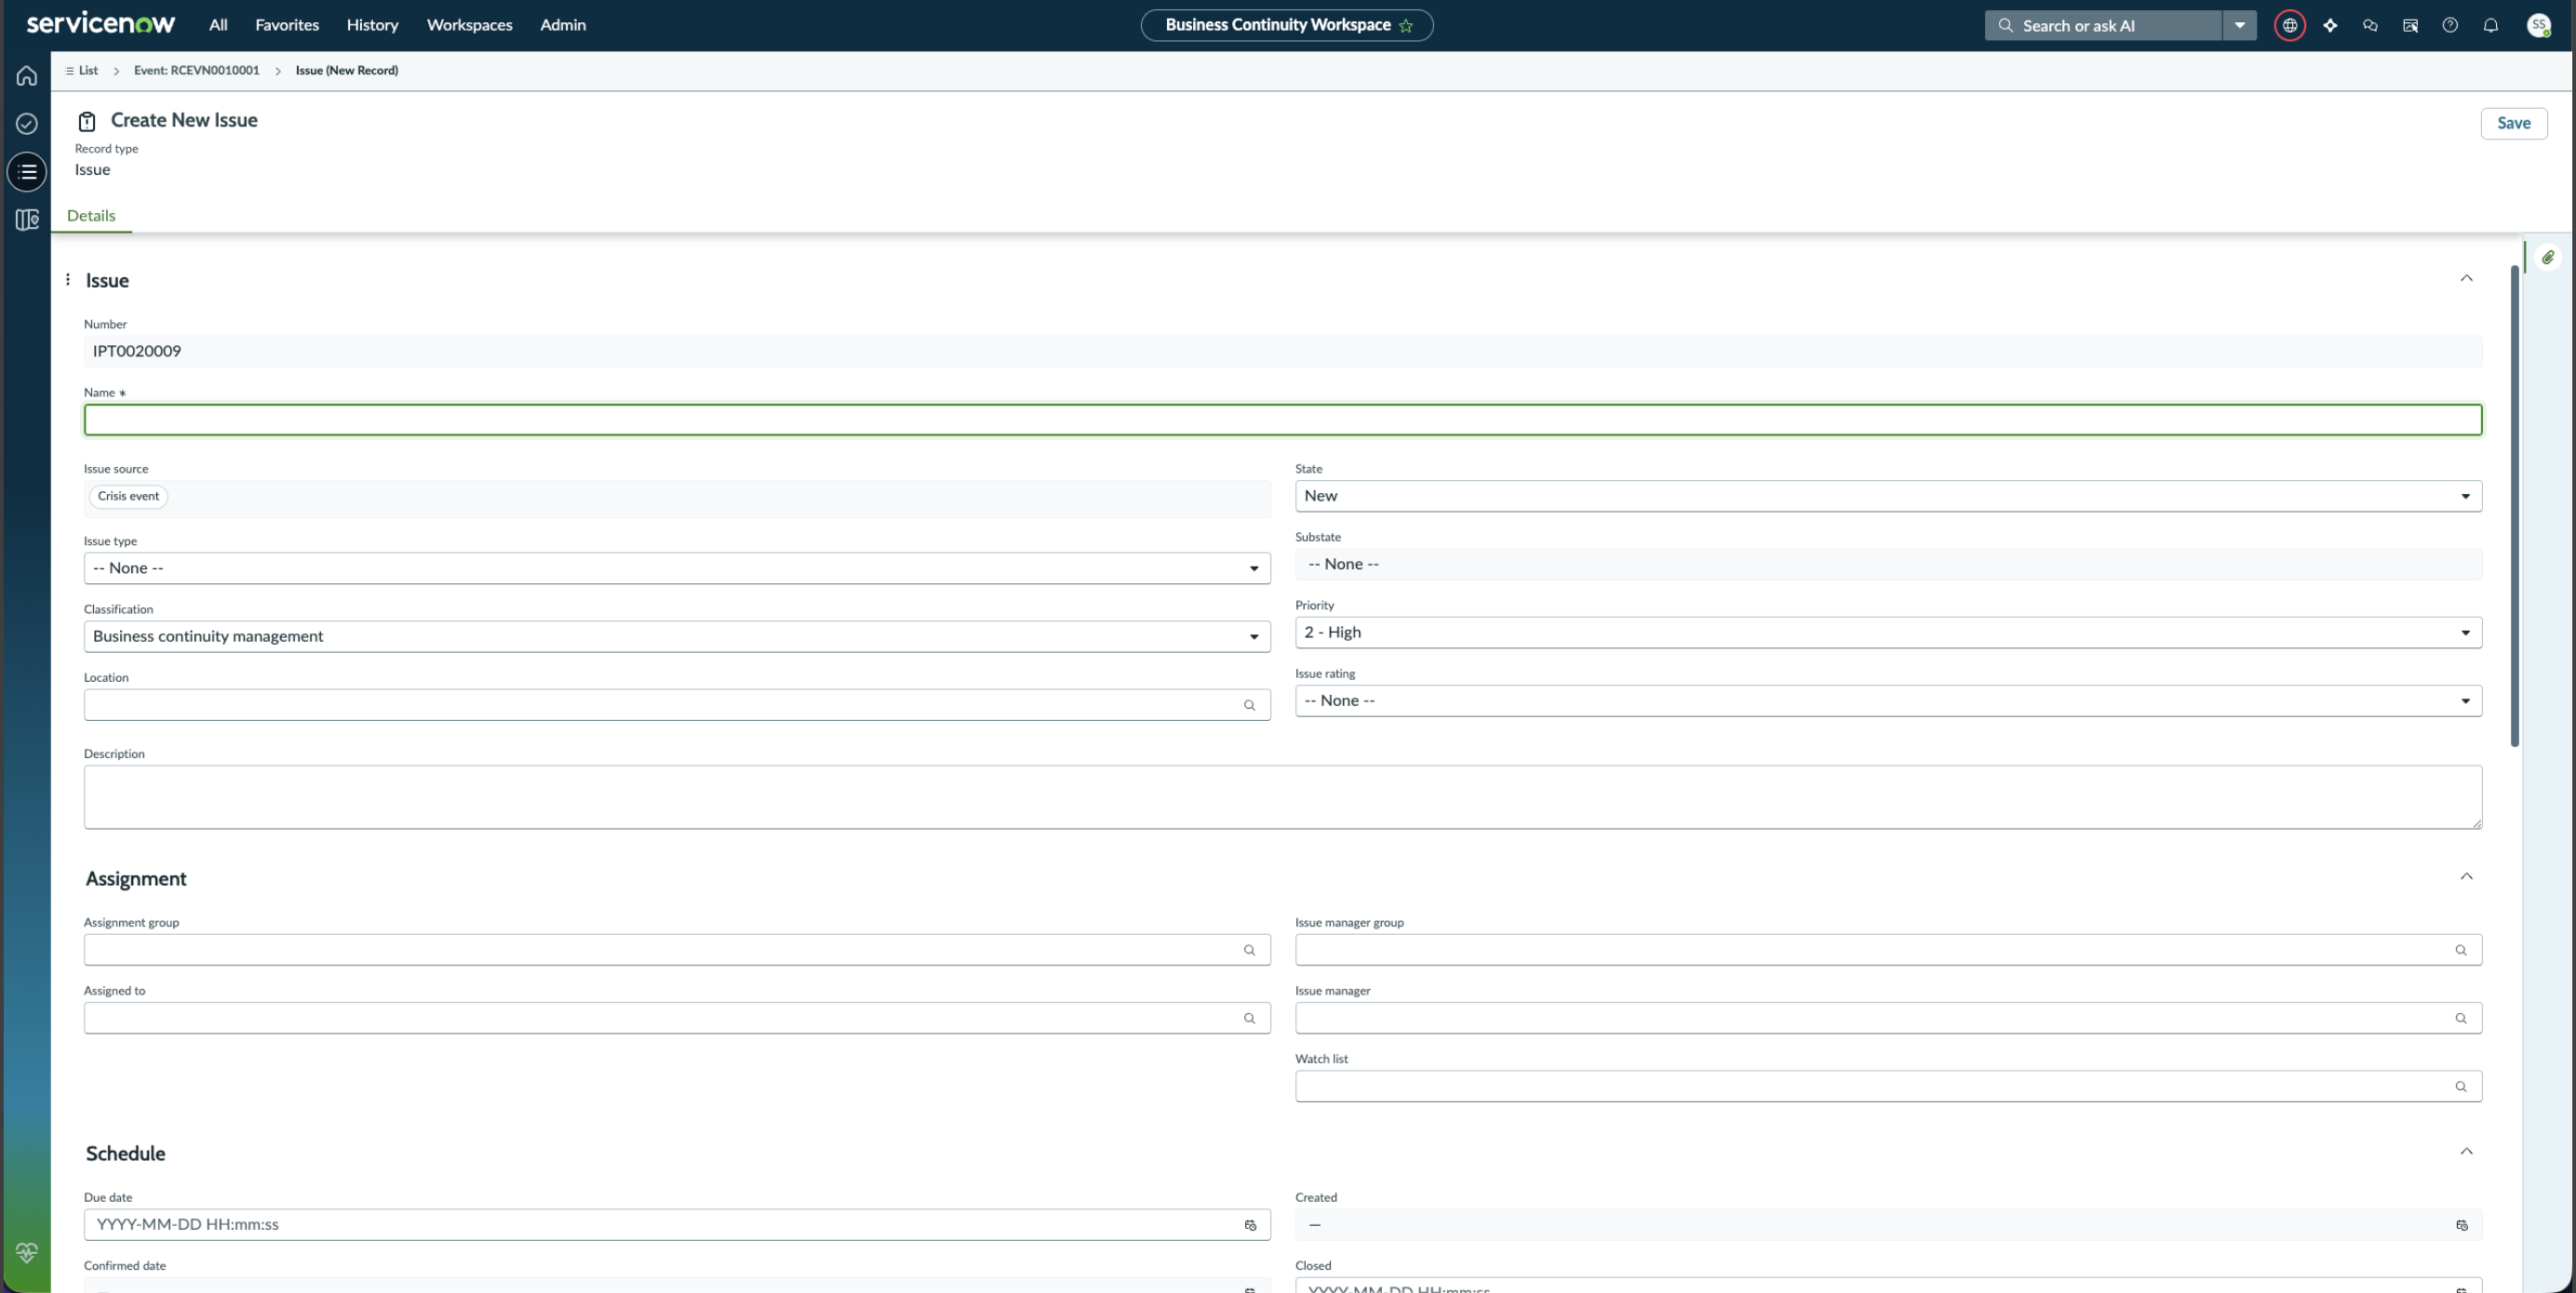Click the Issue manager lookup icon

2461,1019
